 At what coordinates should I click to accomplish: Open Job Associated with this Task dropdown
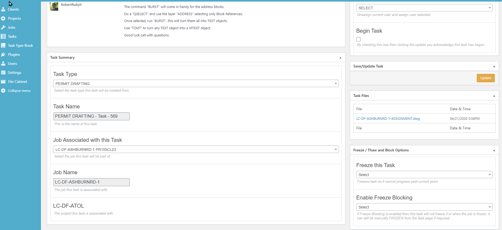(196, 149)
